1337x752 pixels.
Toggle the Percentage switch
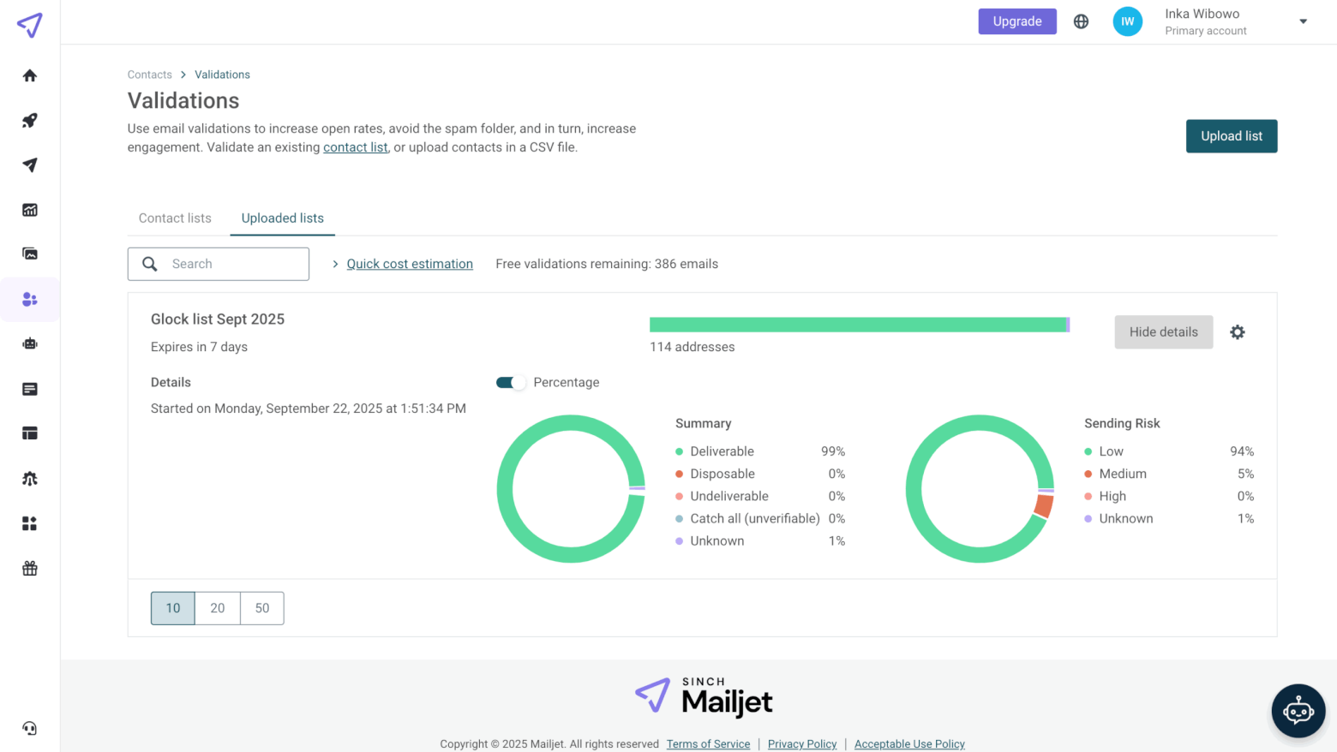click(x=511, y=382)
